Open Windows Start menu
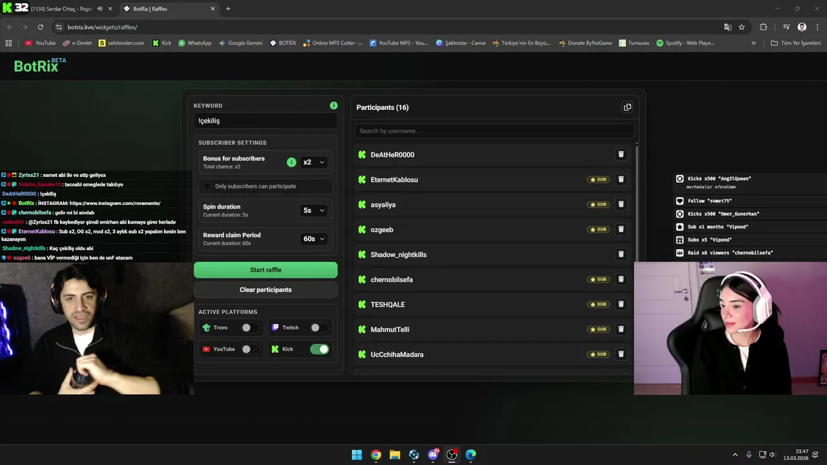Image resolution: width=827 pixels, height=465 pixels. tap(357, 455)
